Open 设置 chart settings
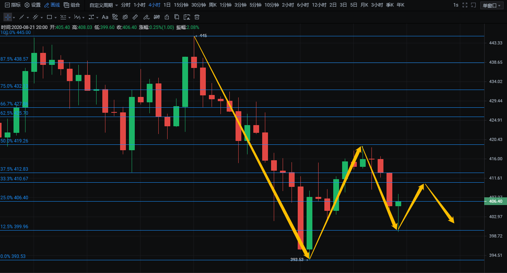 32,5
